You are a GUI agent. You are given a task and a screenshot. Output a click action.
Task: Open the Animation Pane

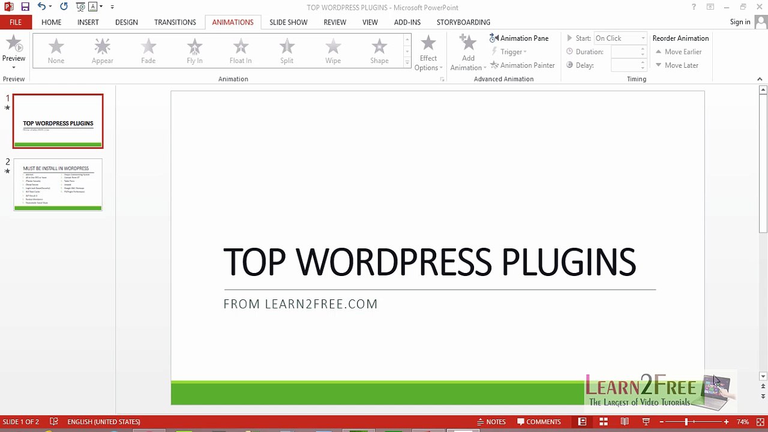[520, 38]
